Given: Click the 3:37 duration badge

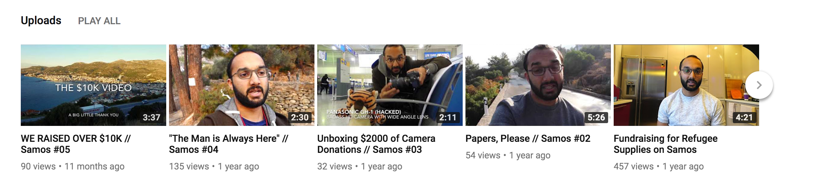Looking at the screenshot, I should tap(152, 118).
